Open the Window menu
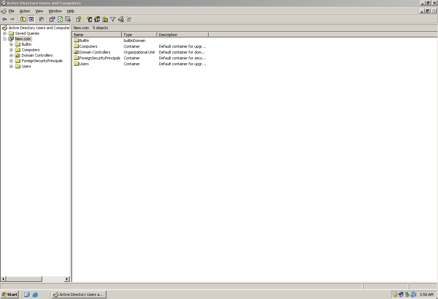438x299 pixels. (55, 11)
